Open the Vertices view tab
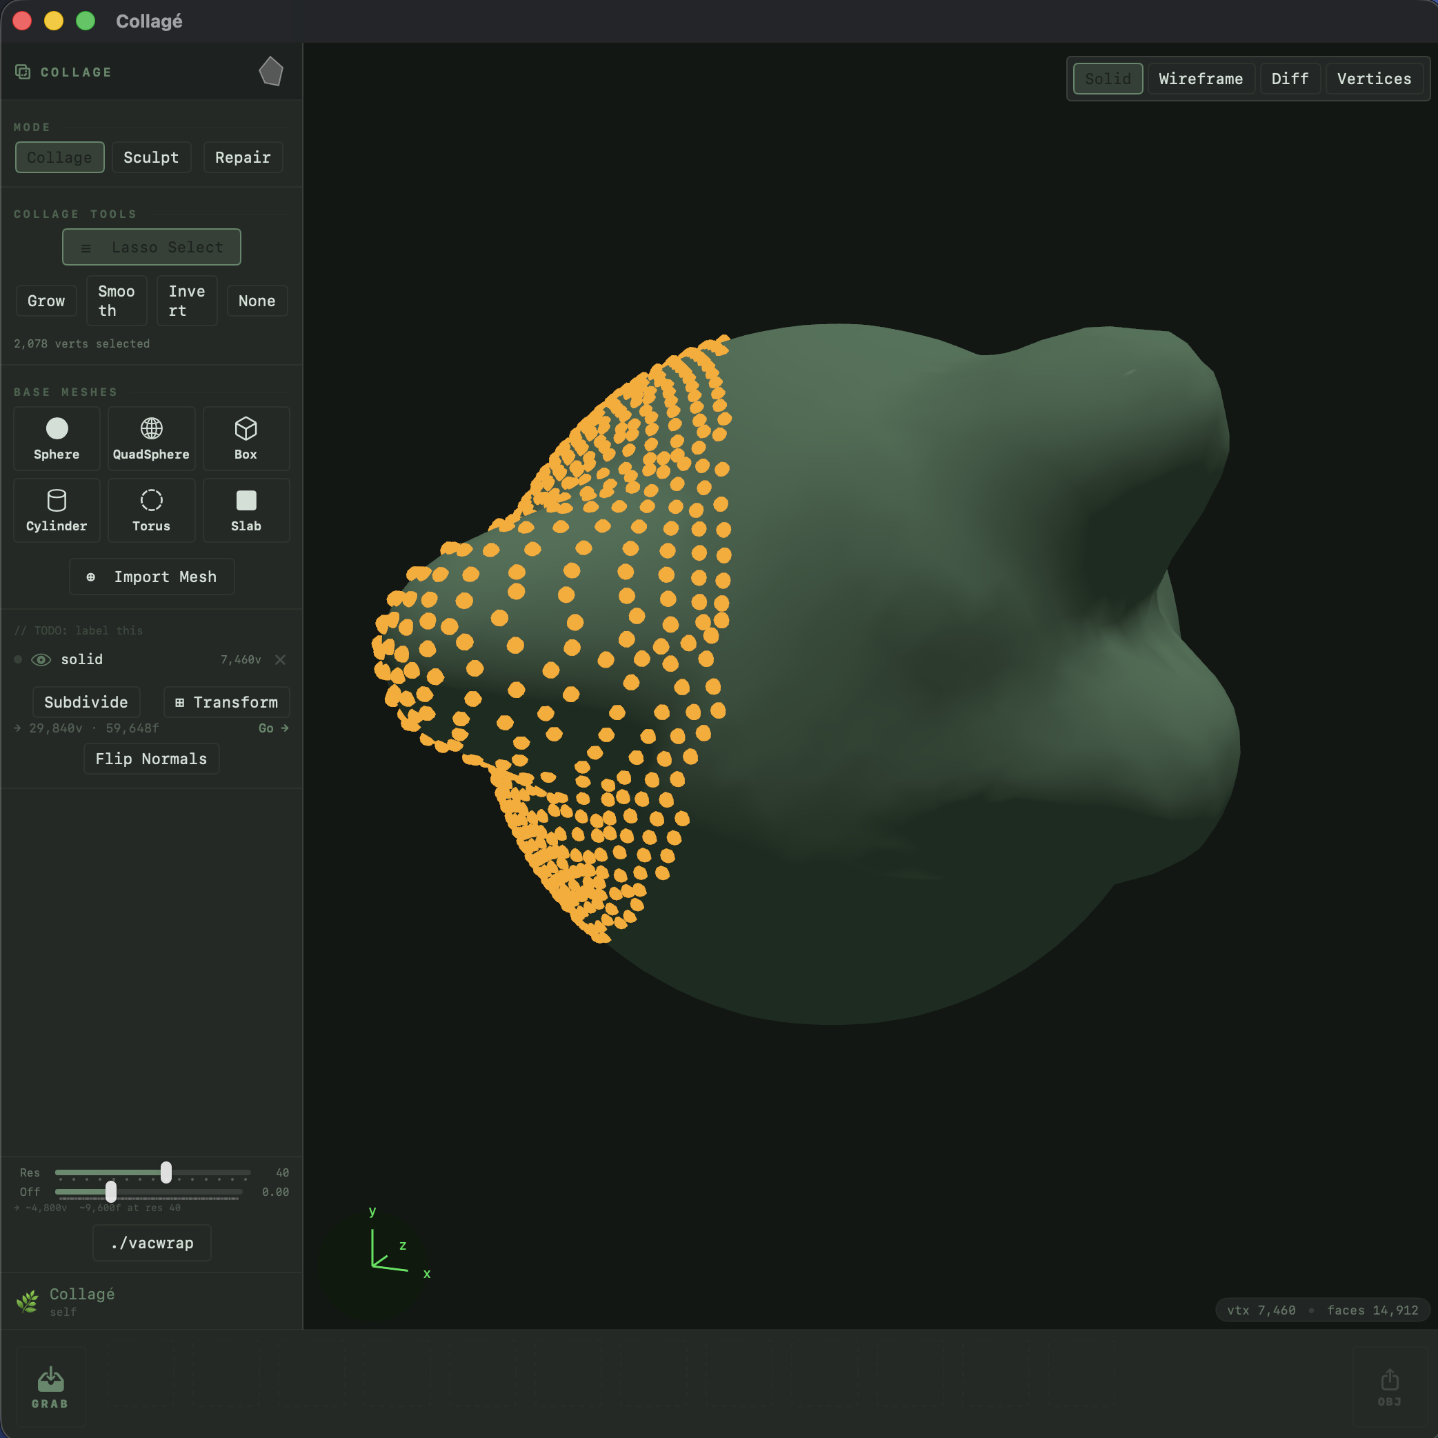This screenshot has width=1438, height=1438. pyautogui.click(x=1373, y=78)
